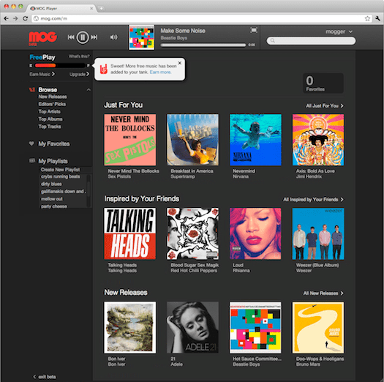This screenshot has width=384, height=382.
Task: Collapse the Browse section chevron
Action: pyautogui.click(x=89, y=90)
